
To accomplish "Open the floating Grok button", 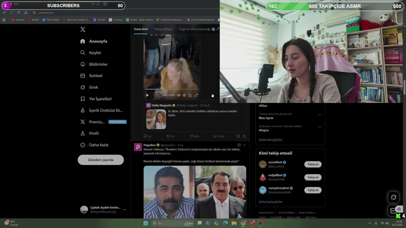I will coord(394,197).
